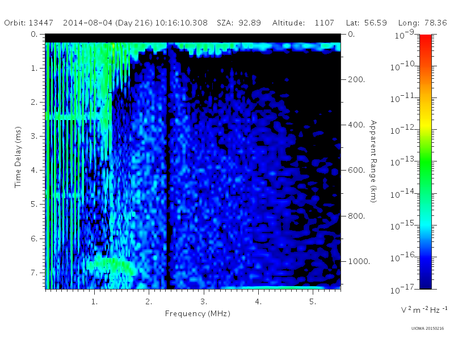Click the '0.' tick on Time Delay axis
454x340 pixels.
point(34,34)
